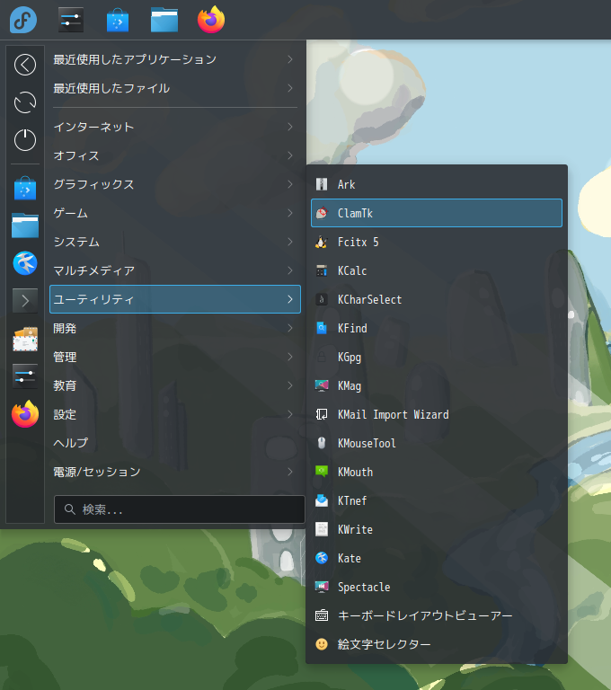Viewport: 611px width, 690px height.
Task: Click the Spectacle monitor icon
Action: pos(322,587)
